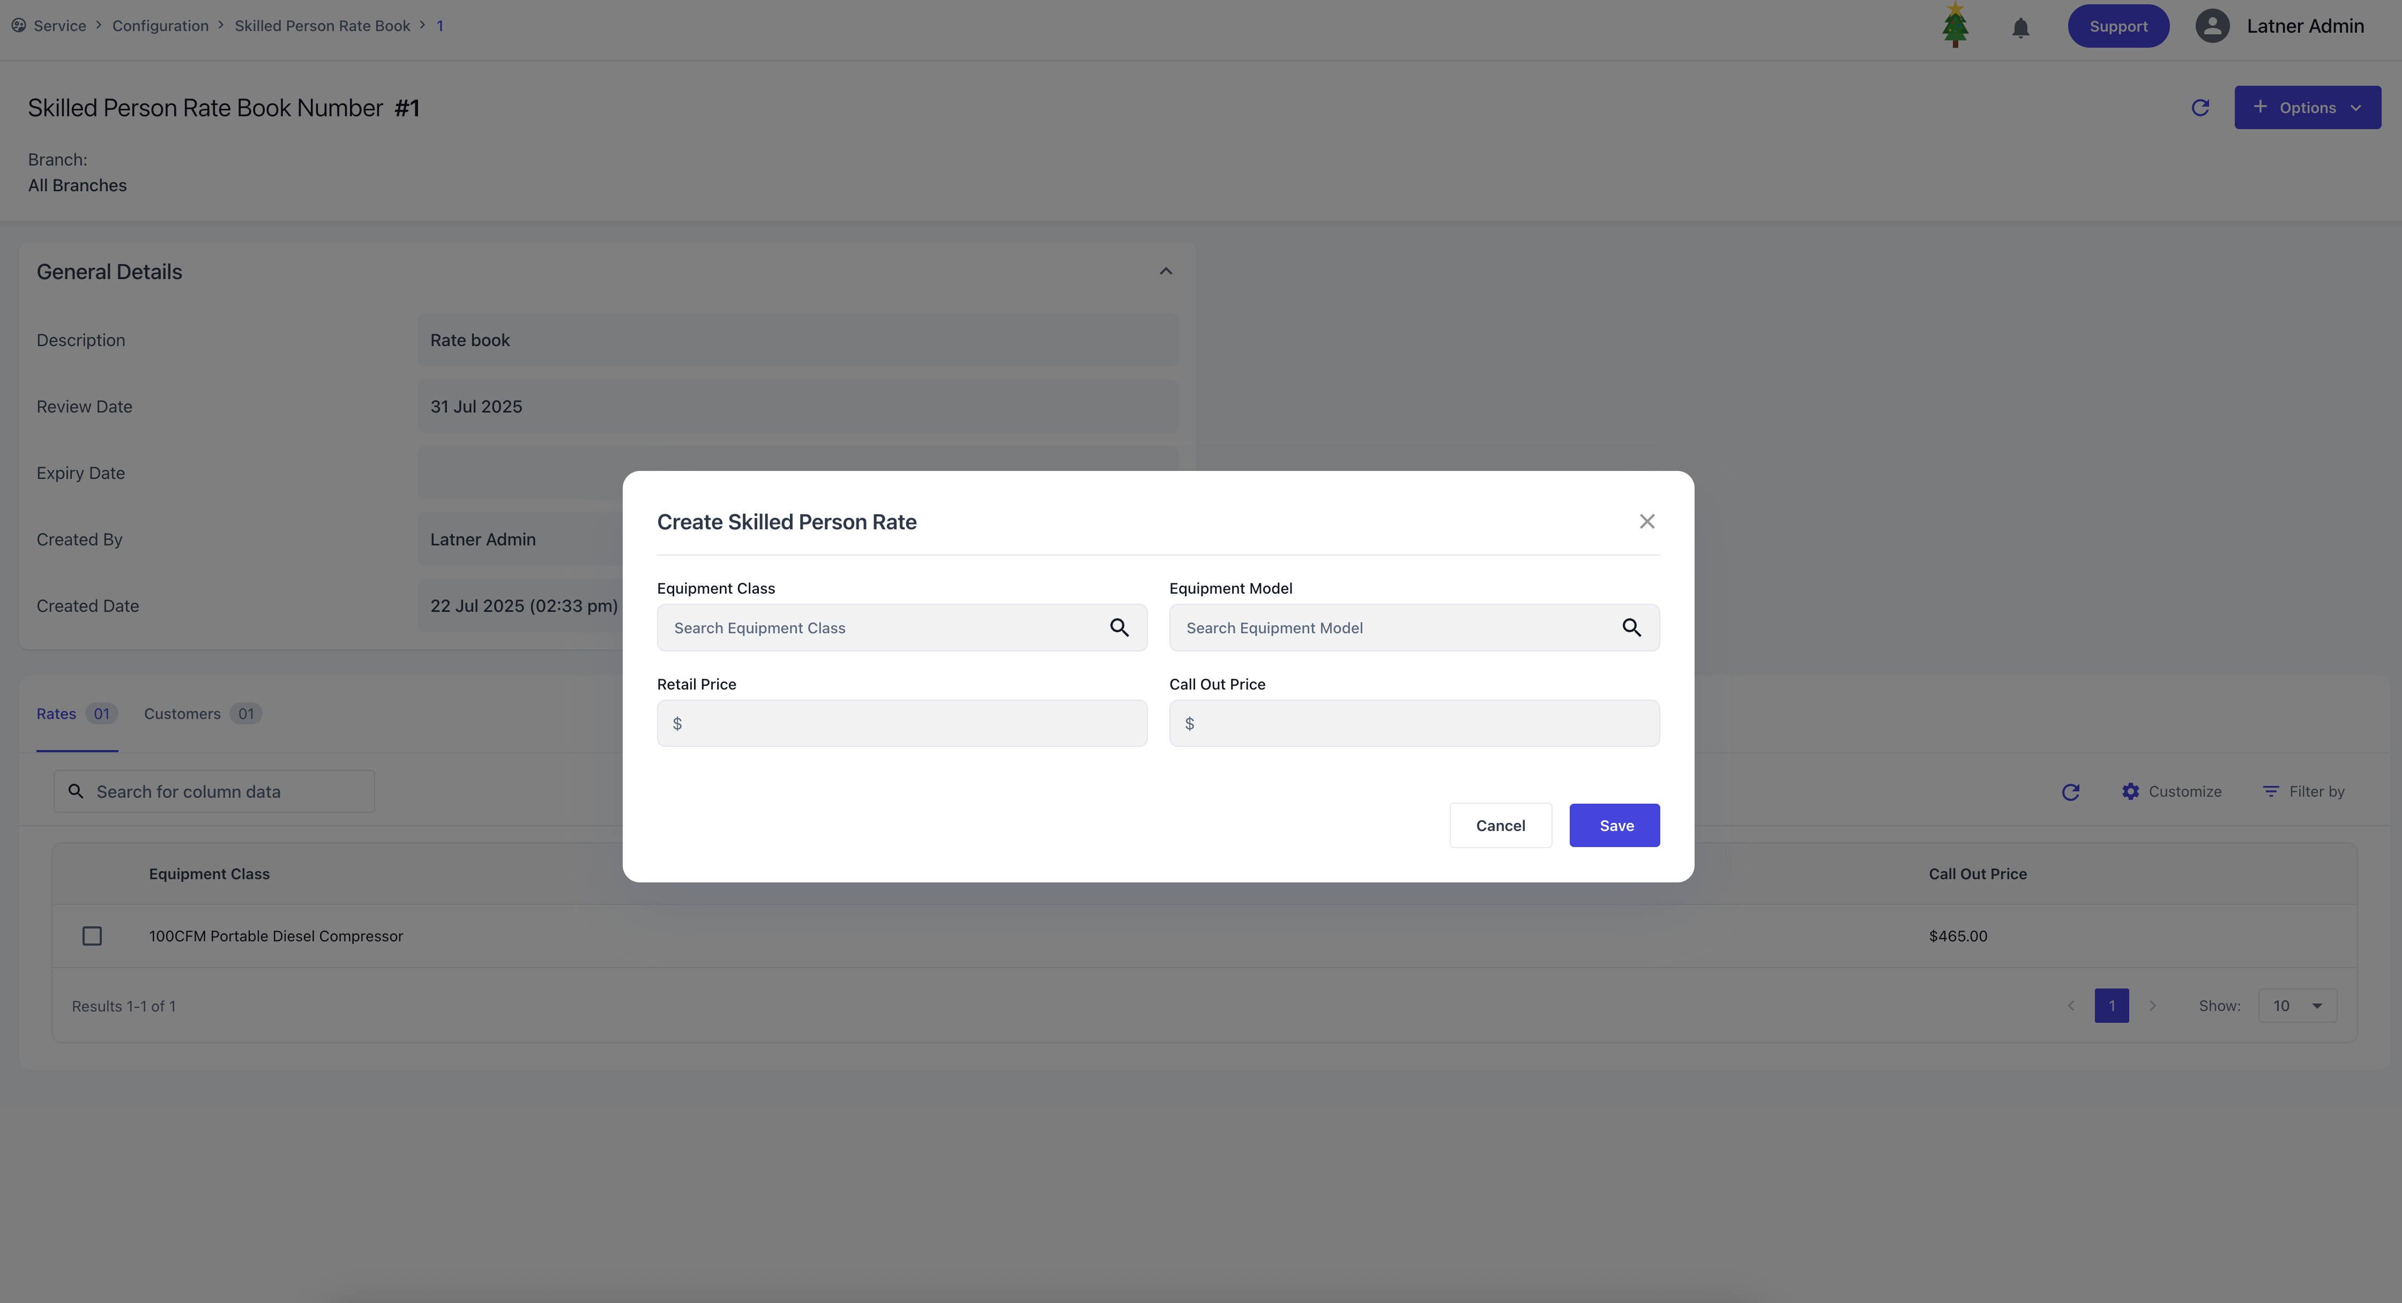Open the Show rows per page dropdown

(x=2297, y=1006)
